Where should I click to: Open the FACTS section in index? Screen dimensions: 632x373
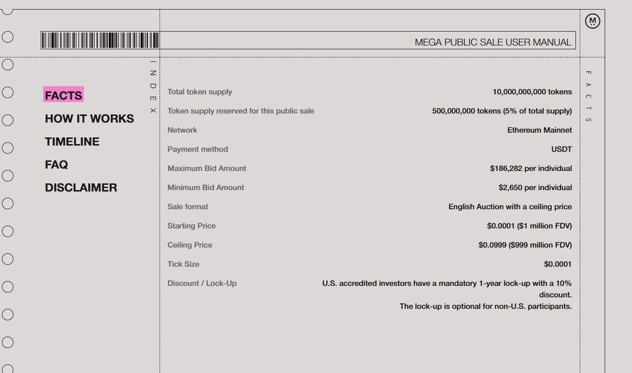pos(64,95)
